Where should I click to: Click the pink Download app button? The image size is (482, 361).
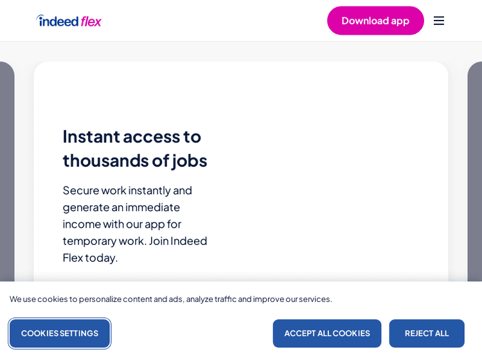click(x=375, y=21)
